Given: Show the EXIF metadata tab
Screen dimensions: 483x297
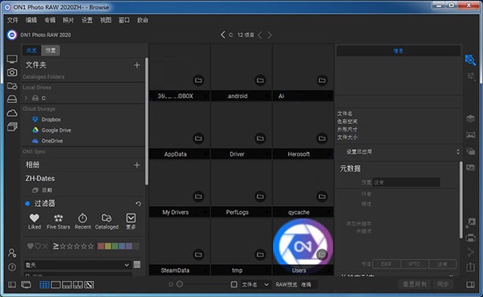Looking at the screenshot, I should tap(386, 264).
